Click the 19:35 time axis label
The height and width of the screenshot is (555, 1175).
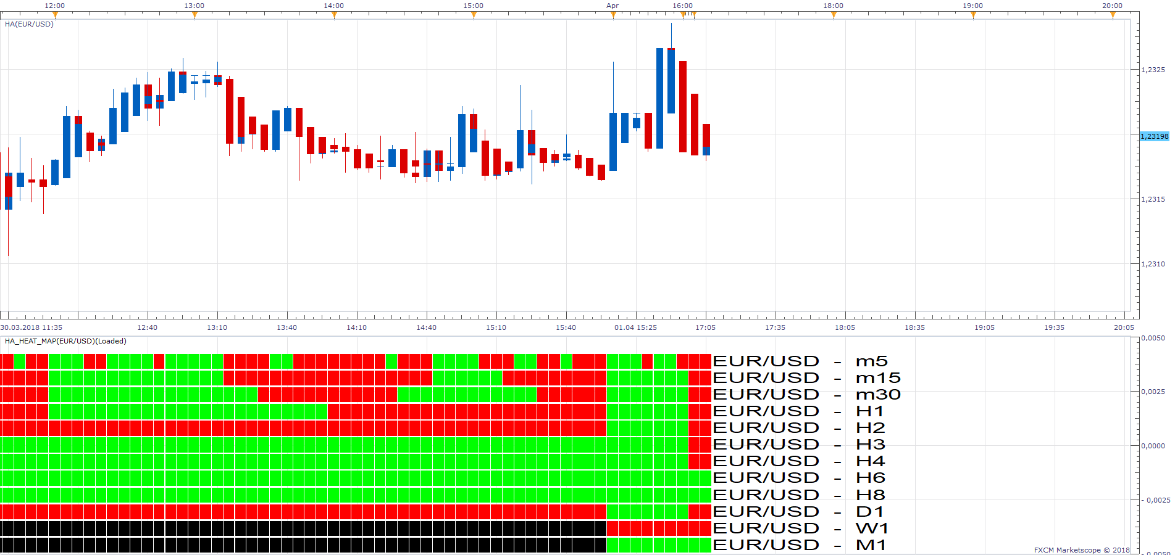[1054, 327]
